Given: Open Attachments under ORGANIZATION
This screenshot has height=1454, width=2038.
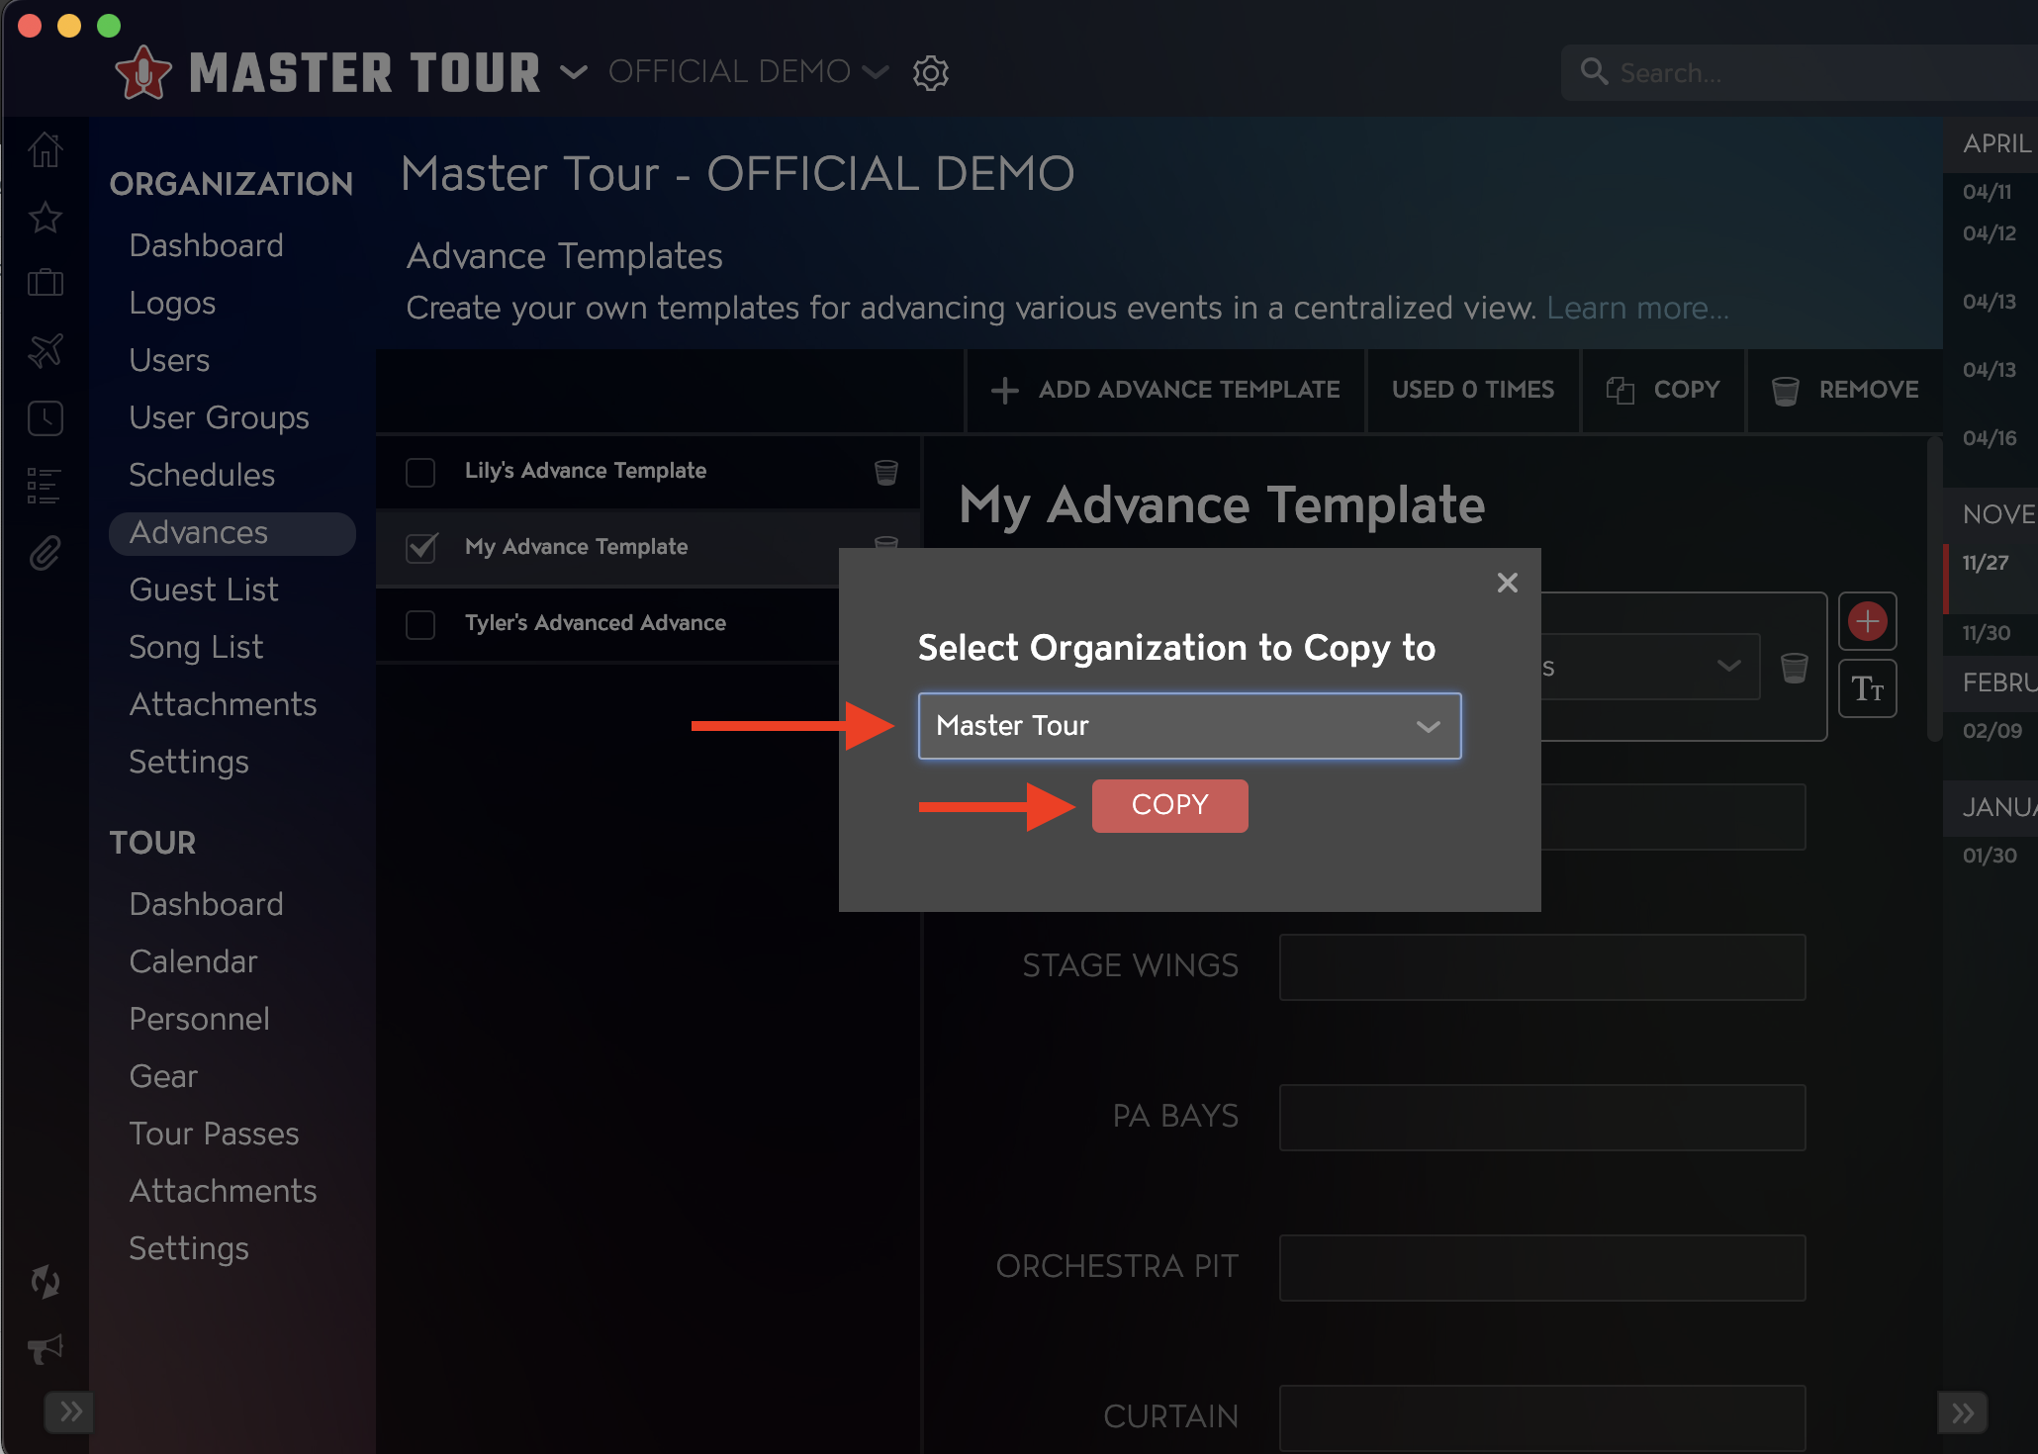Looking at the screenshot, I should (223, 704).
